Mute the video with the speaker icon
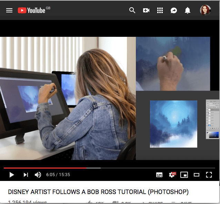The width and height of the screenshot is (220, 204). tap(38, 175)
